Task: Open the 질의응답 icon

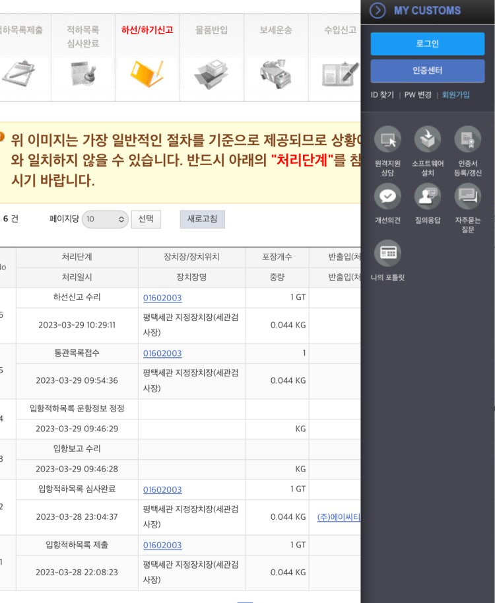Action: click(x=428, y=197)
